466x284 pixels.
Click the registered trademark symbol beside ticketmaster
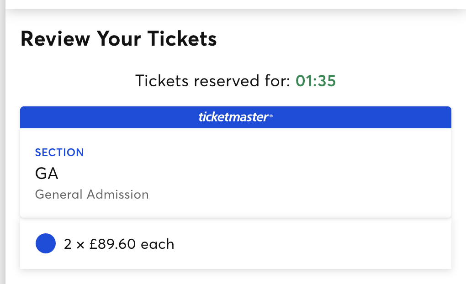pos(271,116)
